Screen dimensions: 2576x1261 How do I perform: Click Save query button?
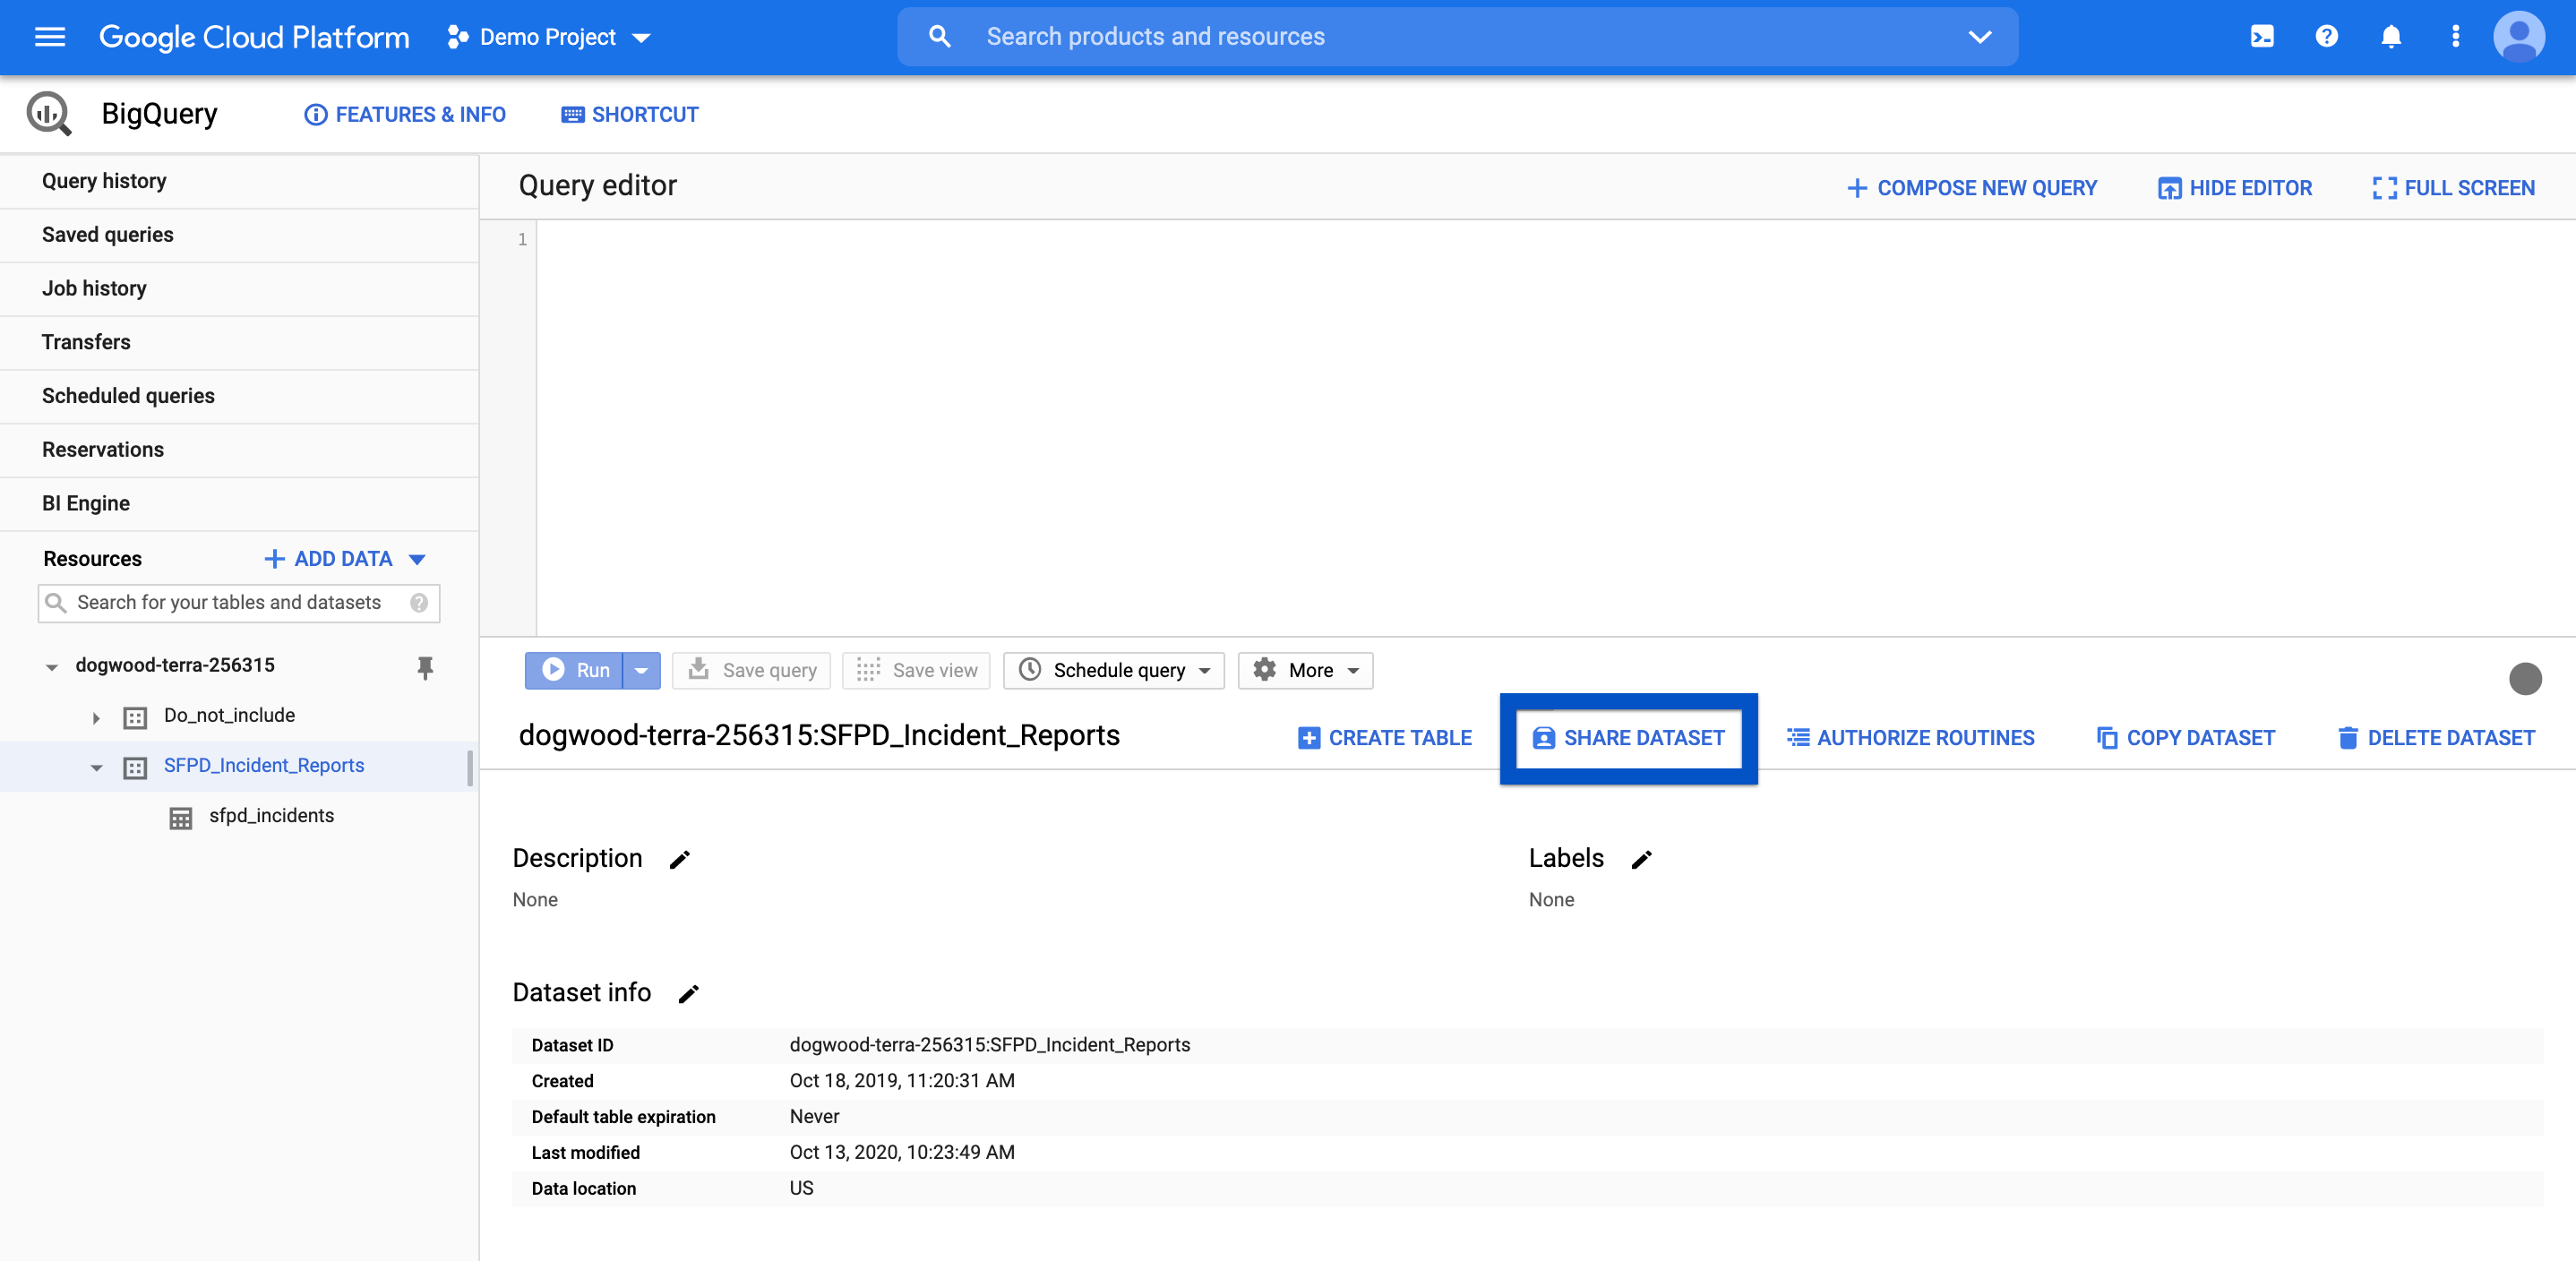[752, 670]
